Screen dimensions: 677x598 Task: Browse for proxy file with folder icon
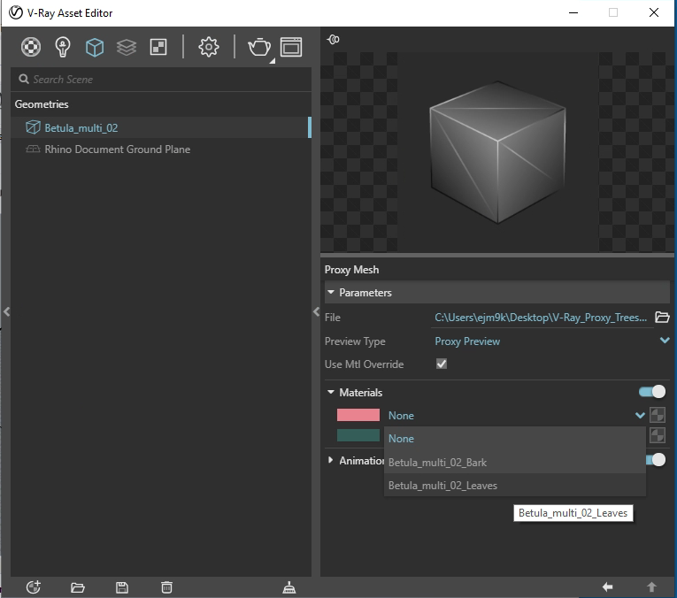tap(662, 318)
